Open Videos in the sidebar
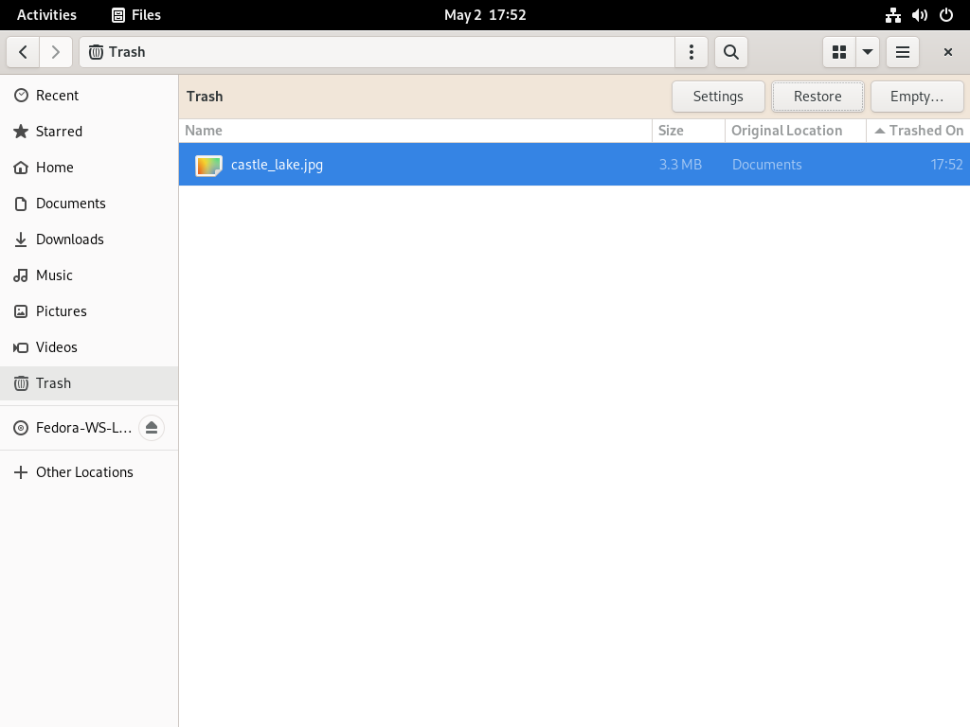Screen dimensions: 970x727 pos(89,346)
